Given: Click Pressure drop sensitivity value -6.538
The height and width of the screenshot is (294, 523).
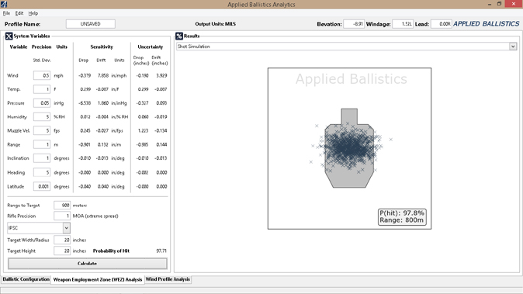Looking at the screenshot, I should click(x=85, y=103).
